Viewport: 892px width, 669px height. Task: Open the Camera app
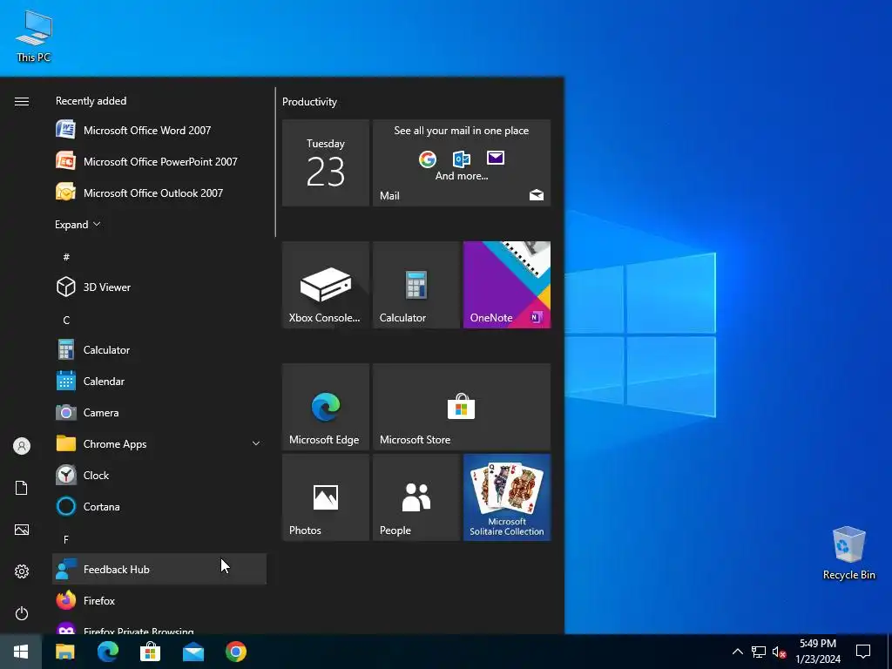coord(159,412)
